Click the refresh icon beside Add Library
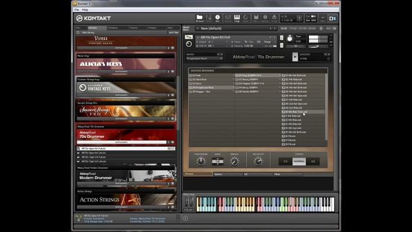 tap(78, 33)
